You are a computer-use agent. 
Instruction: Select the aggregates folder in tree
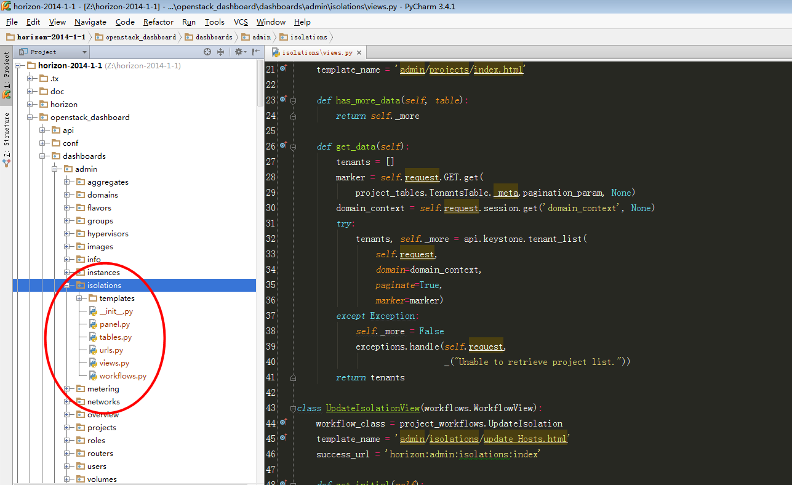click(108, 182)
